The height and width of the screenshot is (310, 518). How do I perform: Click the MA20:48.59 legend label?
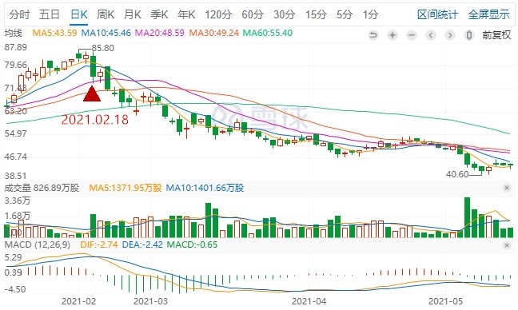click(x=160, y=33)
